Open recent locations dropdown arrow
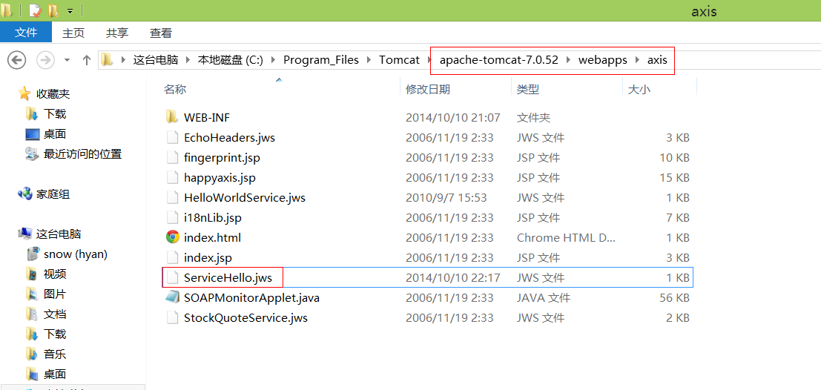Image resolution: width=821 pixels, height=390 pixels. [67, 60]
